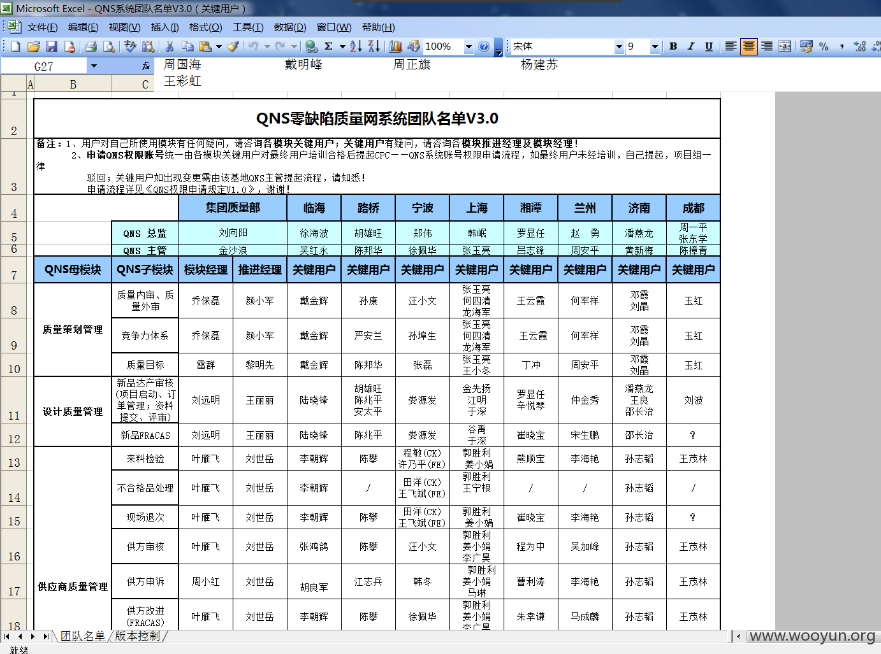Toggle underline formatting

click(x=709, y=46)
